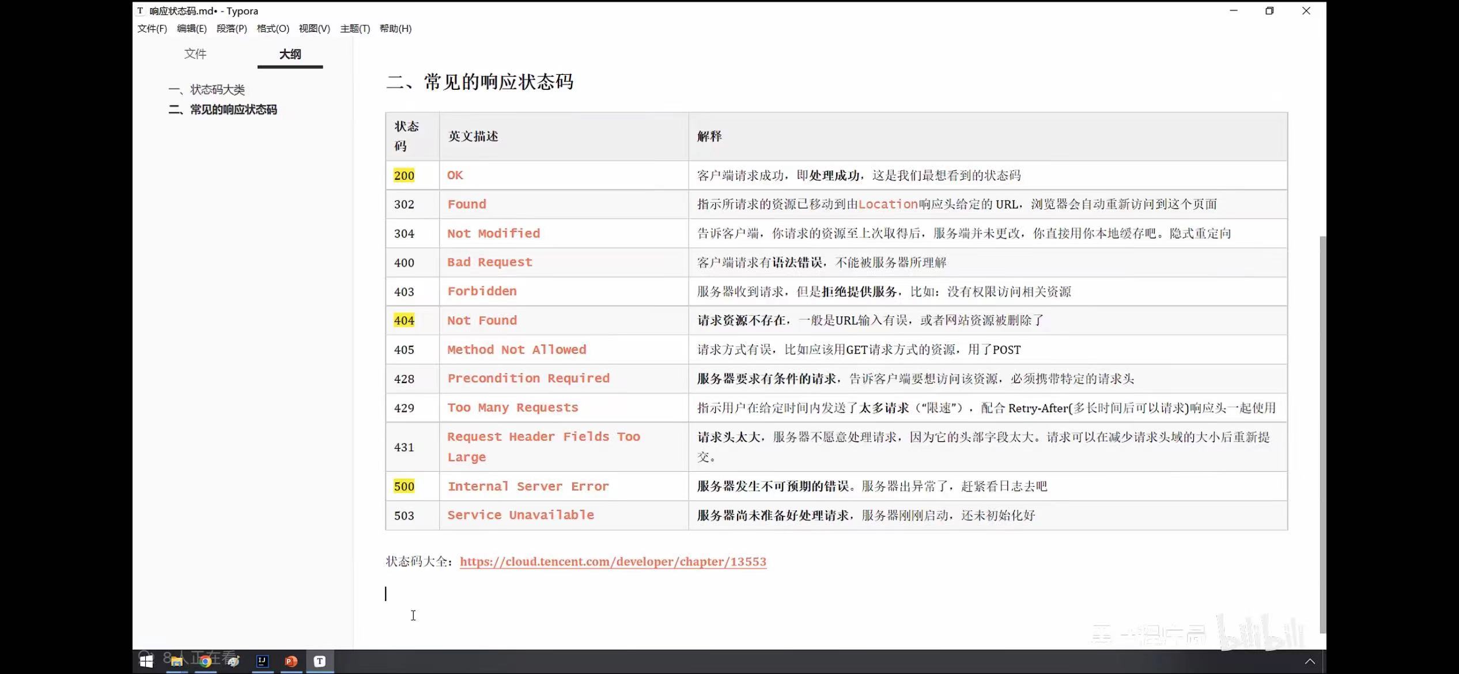This screenshot has height=674, width=1459.
Task: Open the 段落(P) menu
Action: pyautogui.click(x=232, y=29)
